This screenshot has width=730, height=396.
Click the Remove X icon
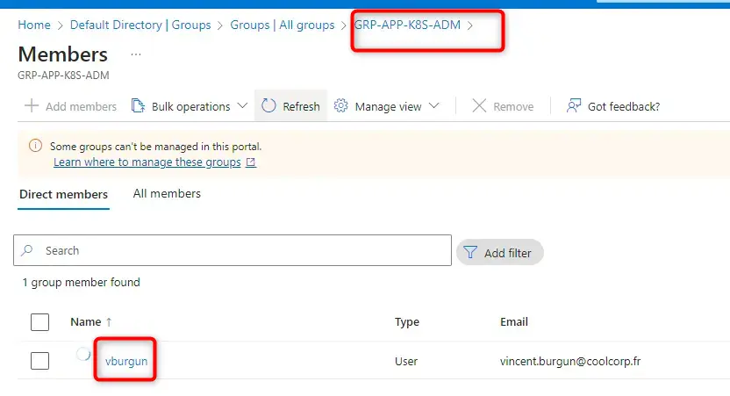click(x=479, y=105)
